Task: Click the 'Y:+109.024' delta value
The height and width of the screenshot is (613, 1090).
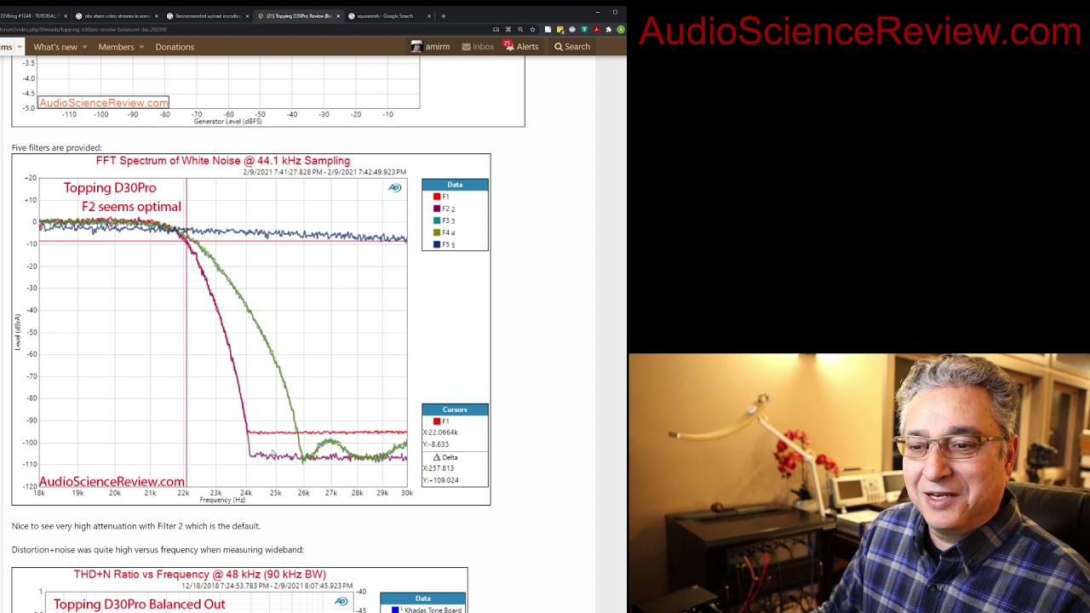Action: (x=441, y=480)
